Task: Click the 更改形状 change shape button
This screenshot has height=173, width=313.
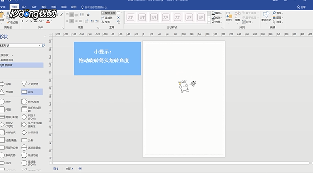Action: pyautogui.click(x=266, y=18)
